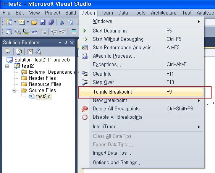Viewport: 215px width, 173px height.
Task: Select Toggle Breakpoint F9 item
Action: (x=141, y=92)
